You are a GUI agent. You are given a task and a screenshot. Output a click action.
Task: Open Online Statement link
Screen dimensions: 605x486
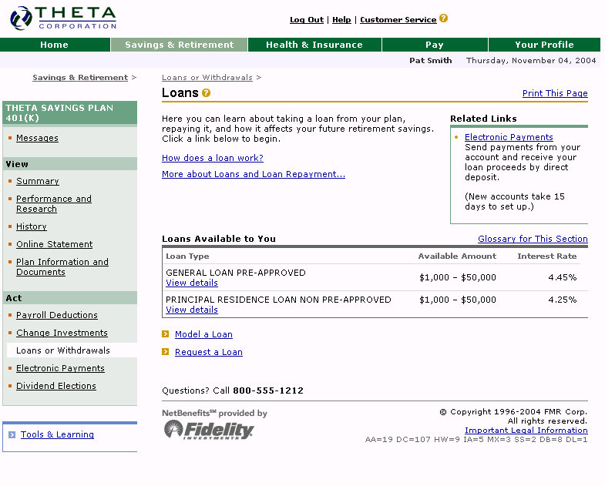[x=55, y=245]
